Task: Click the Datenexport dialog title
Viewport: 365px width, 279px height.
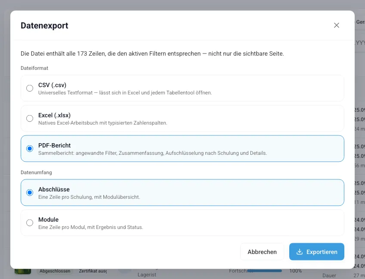Action: 44,25
